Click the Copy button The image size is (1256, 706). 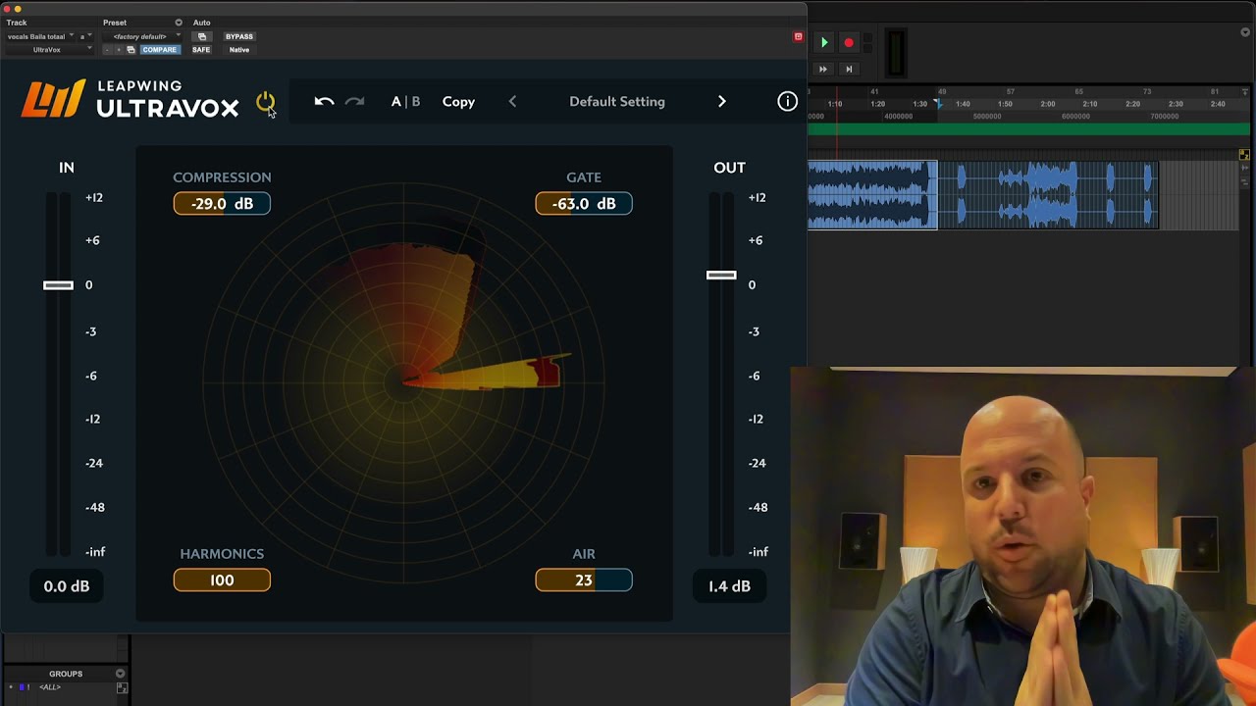coord(458,101)
